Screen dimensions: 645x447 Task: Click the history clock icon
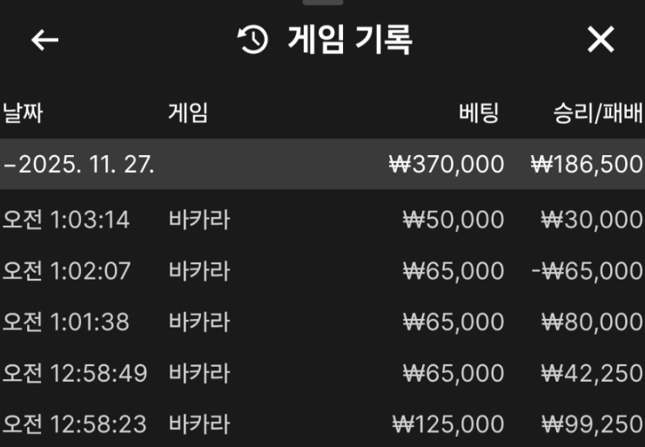pos(252,40)
